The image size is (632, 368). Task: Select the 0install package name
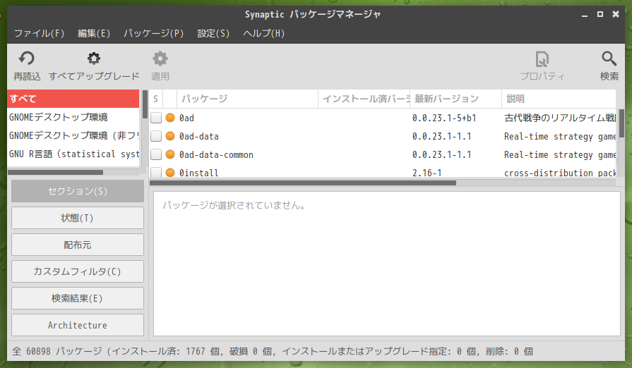click(x=199, y=173)
